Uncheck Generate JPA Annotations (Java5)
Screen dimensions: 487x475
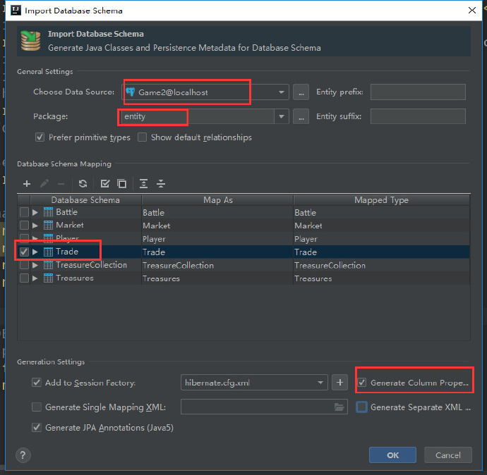pos(37,428)
